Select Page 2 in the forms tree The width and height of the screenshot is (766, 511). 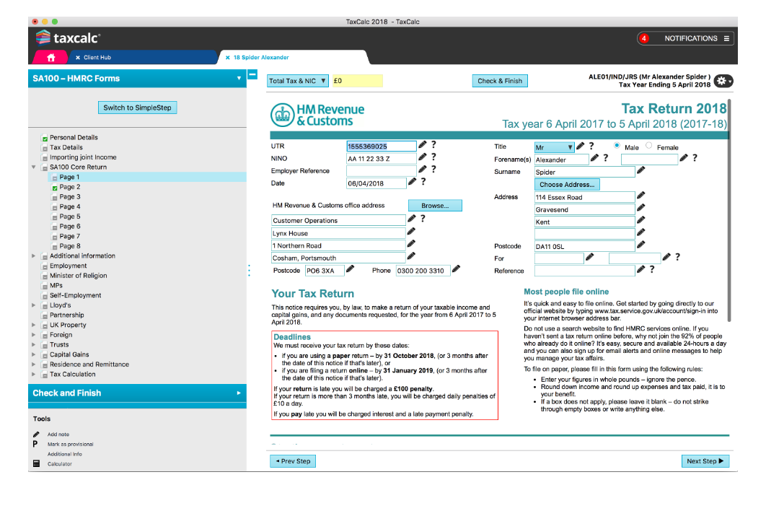click(x=69, y=187)
